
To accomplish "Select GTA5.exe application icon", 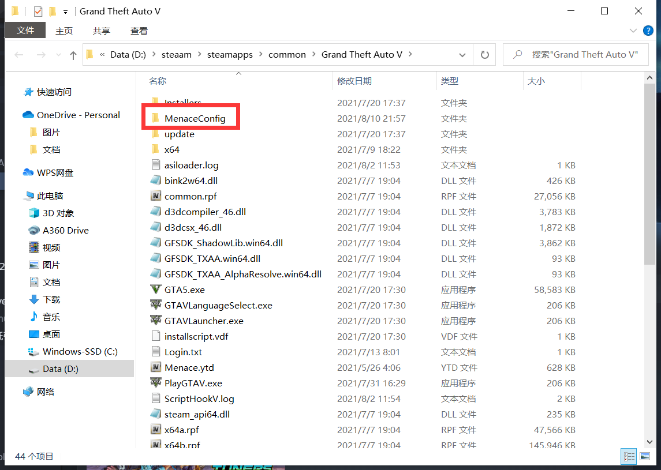I will pos(155,289).
